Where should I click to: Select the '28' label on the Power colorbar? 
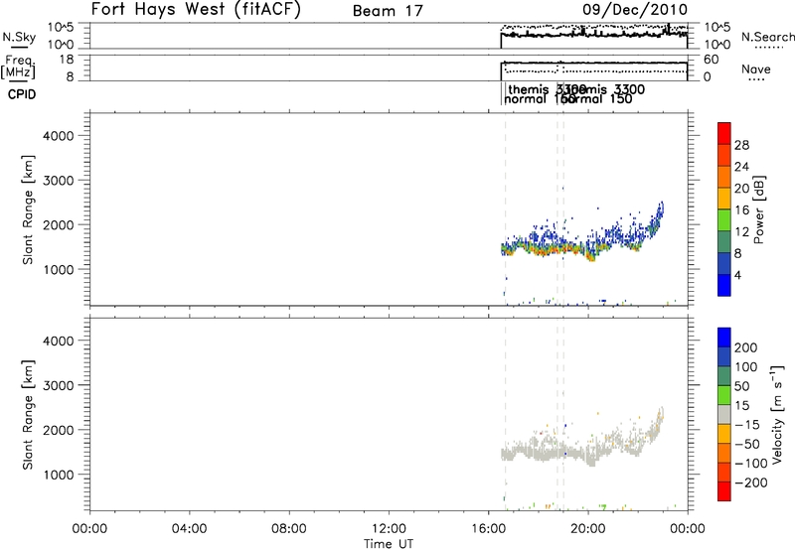tap(741, 145)
